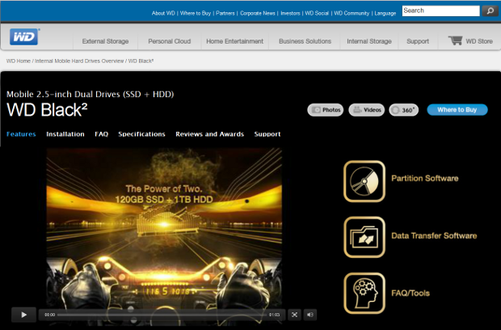Click the Search input field

tap(440, 11)
